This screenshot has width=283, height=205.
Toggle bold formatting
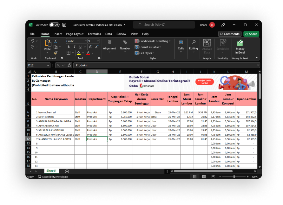[69, 47]
